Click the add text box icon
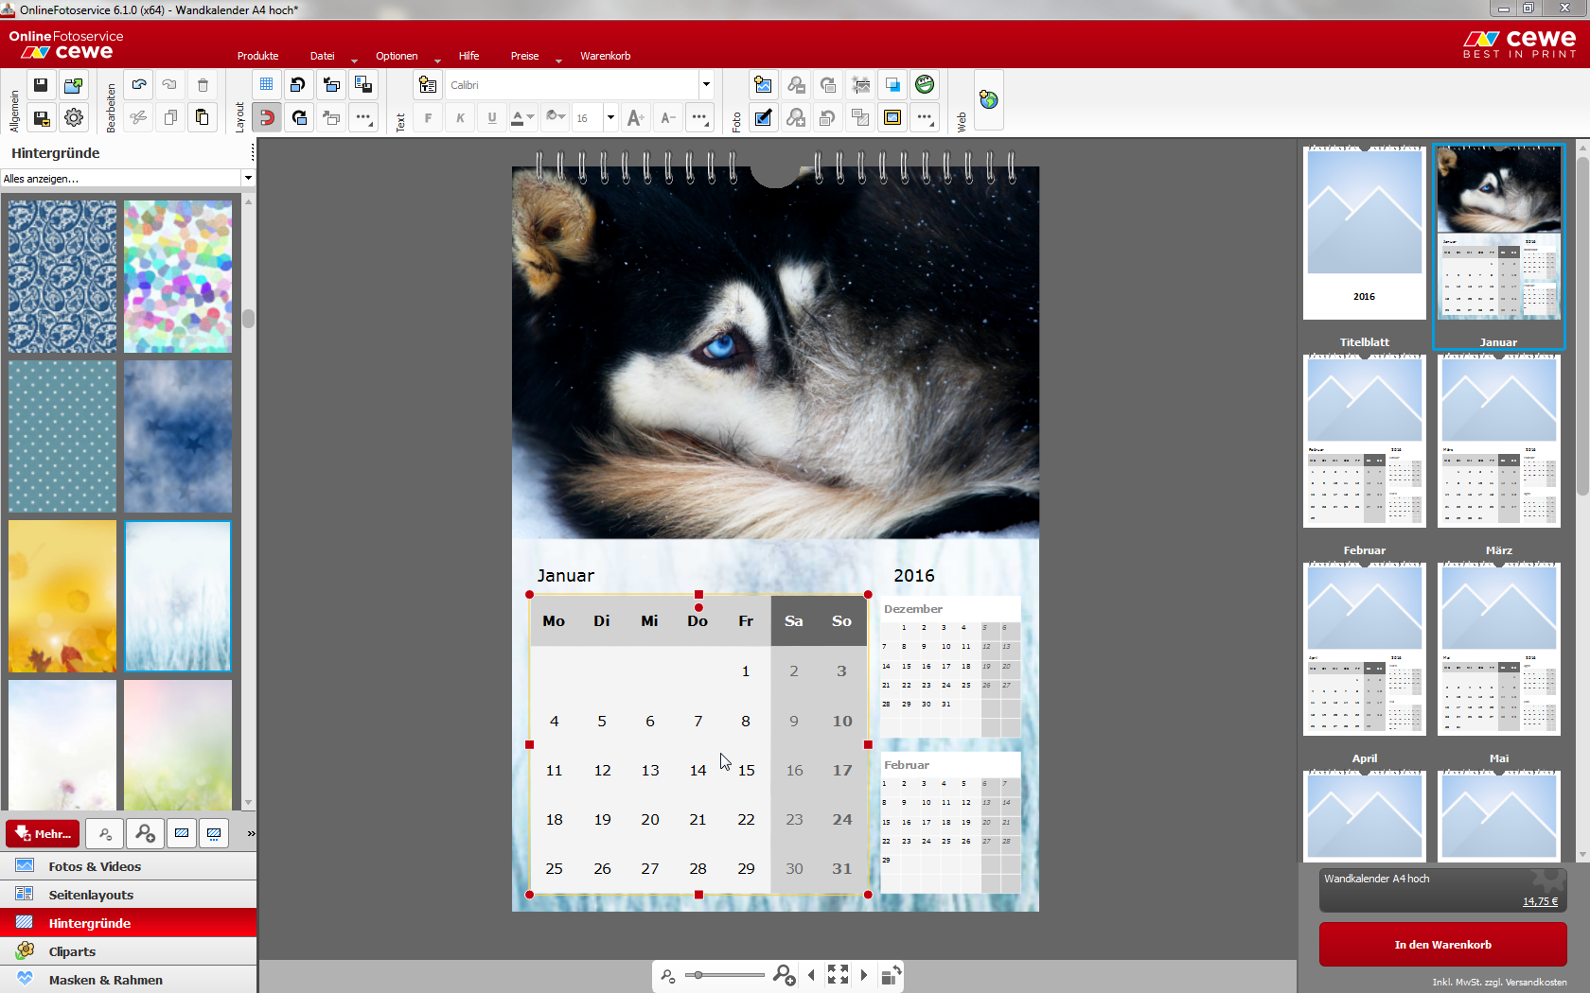The width and height of the screenshot is (1590, 993). coord(428,85)
